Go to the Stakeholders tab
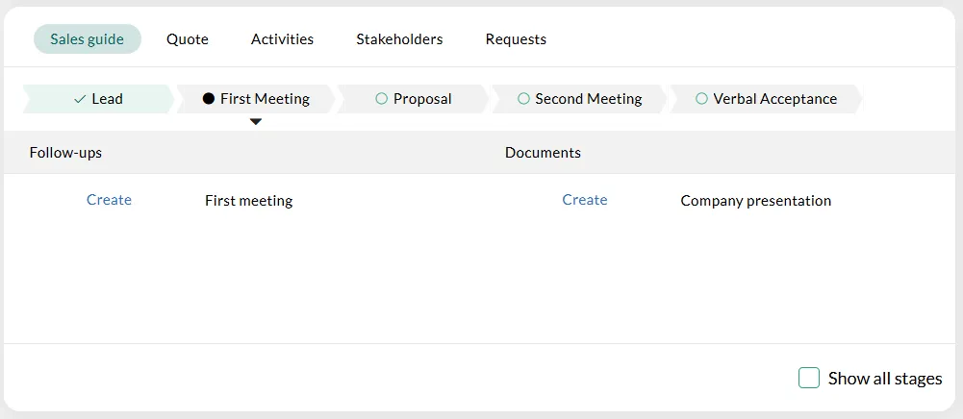This screenshot has height=419, width=963. tap(399, 39)
